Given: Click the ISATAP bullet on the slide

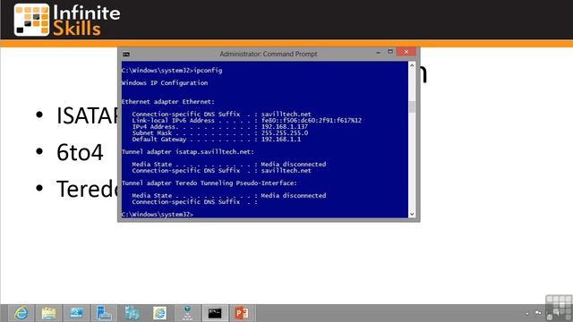Looking at the screenshot, I should [87, 115].
